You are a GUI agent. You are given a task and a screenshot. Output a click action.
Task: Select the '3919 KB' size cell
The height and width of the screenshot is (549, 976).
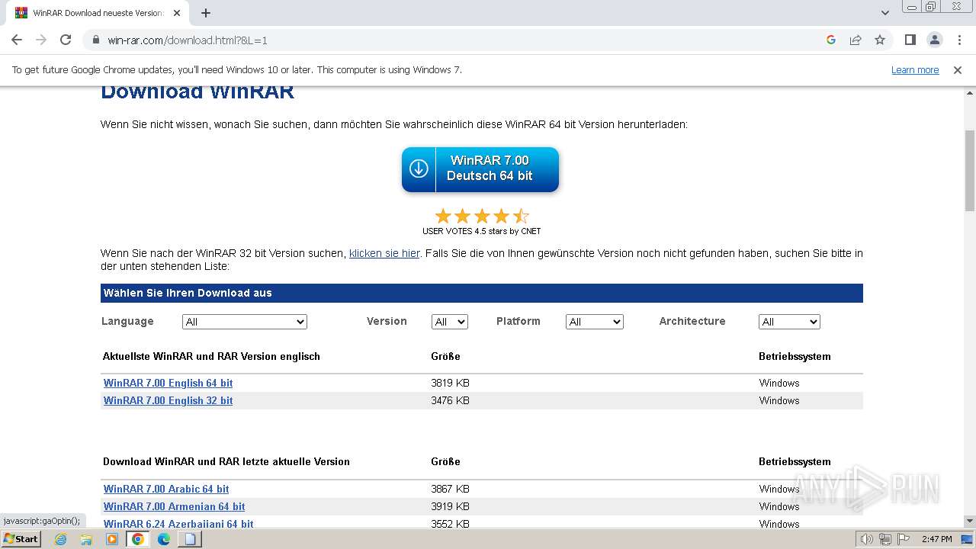[x=450, y=506]
